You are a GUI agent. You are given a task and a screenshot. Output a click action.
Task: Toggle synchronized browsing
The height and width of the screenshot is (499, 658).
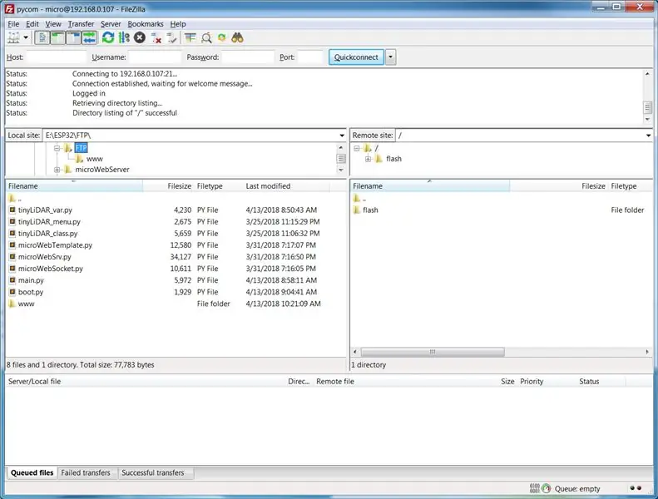(221, 37)
